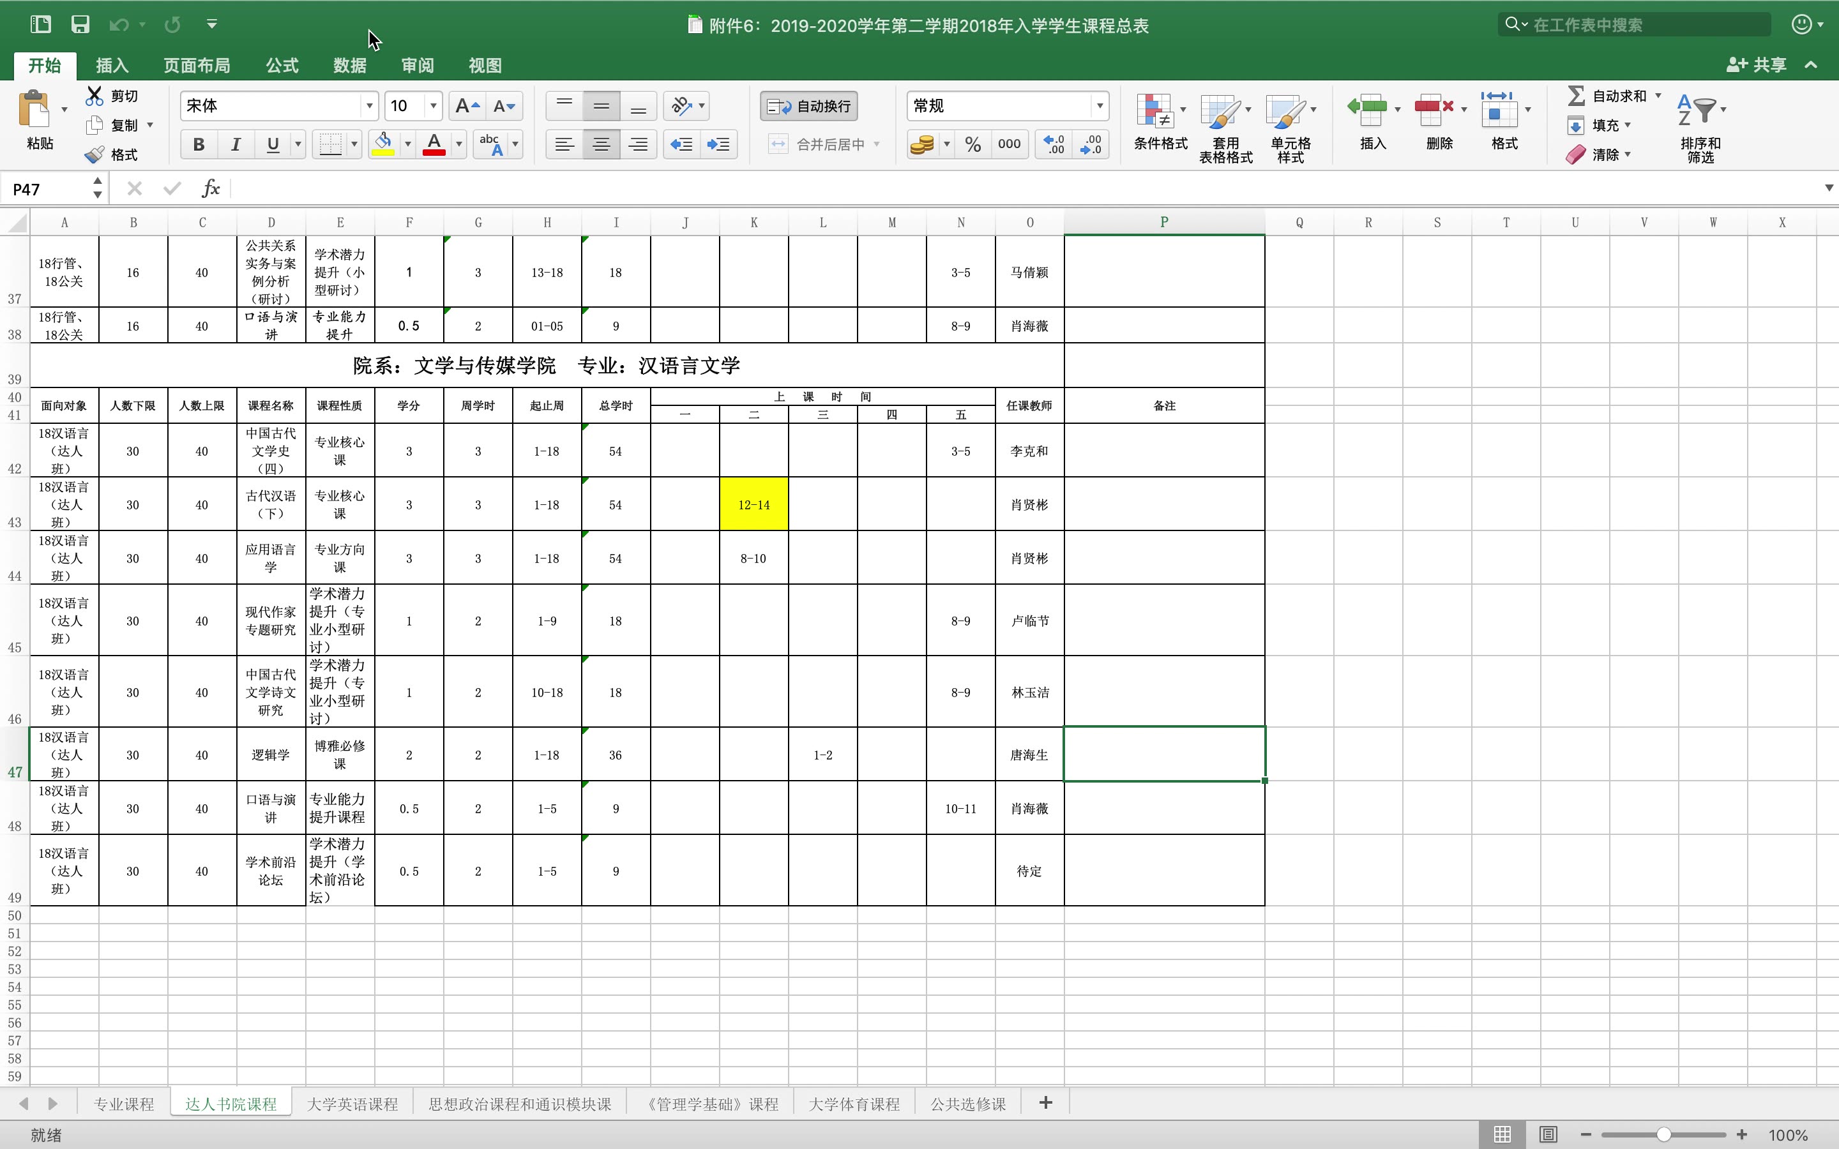This screenshot has width=1839, height=1149.
Task: Click the 填充 fill button
Action: [1598, 124]
